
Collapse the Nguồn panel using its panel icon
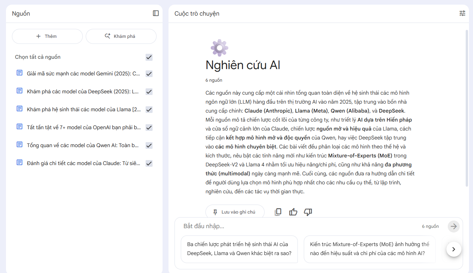pyautogui.click(x=155, y=13)
